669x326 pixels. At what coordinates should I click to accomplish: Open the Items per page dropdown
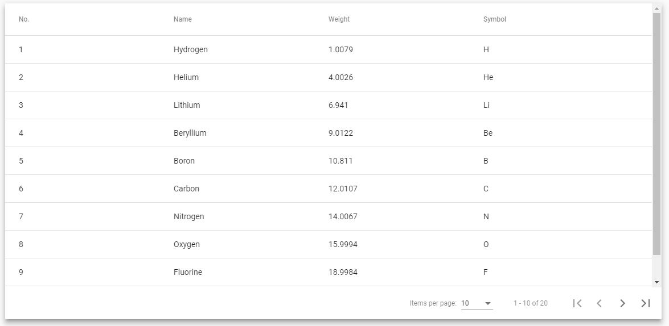pos(477,303)
